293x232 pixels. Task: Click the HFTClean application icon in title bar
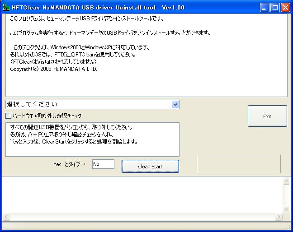pyautogui.click(x=6, y=7)
